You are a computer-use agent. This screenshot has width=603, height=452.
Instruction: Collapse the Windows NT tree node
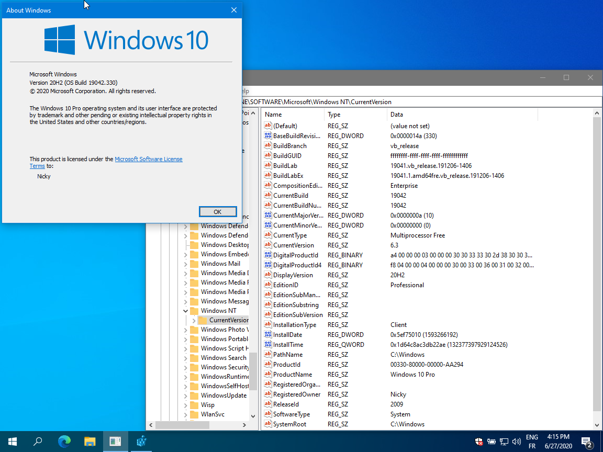(x=186, y=311)
